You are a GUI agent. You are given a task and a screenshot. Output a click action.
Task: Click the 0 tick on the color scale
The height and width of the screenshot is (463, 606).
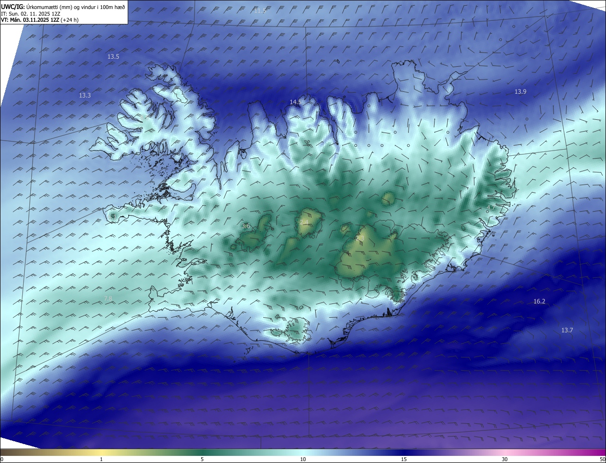click(2, 459)
